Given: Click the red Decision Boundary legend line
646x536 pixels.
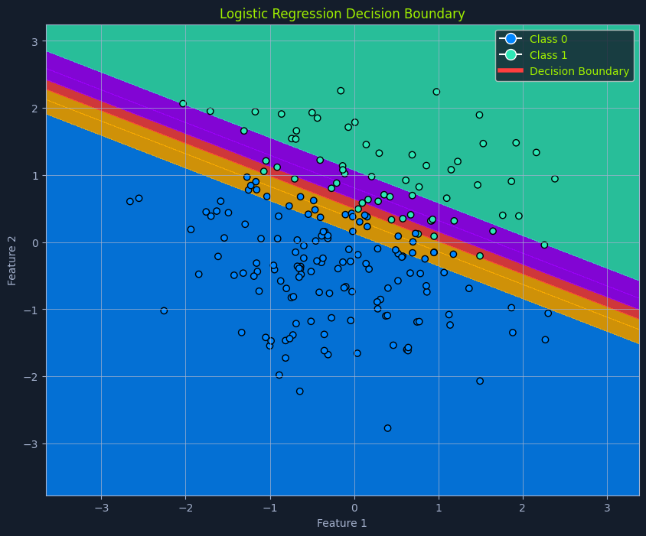Looking at the screenshot, I should [x=511, y=71].
